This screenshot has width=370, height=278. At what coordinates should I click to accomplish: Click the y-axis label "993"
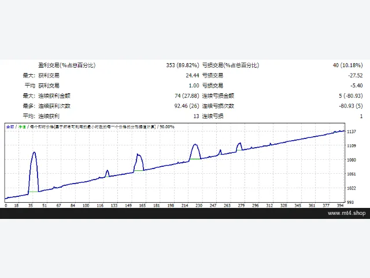(350, 202)
